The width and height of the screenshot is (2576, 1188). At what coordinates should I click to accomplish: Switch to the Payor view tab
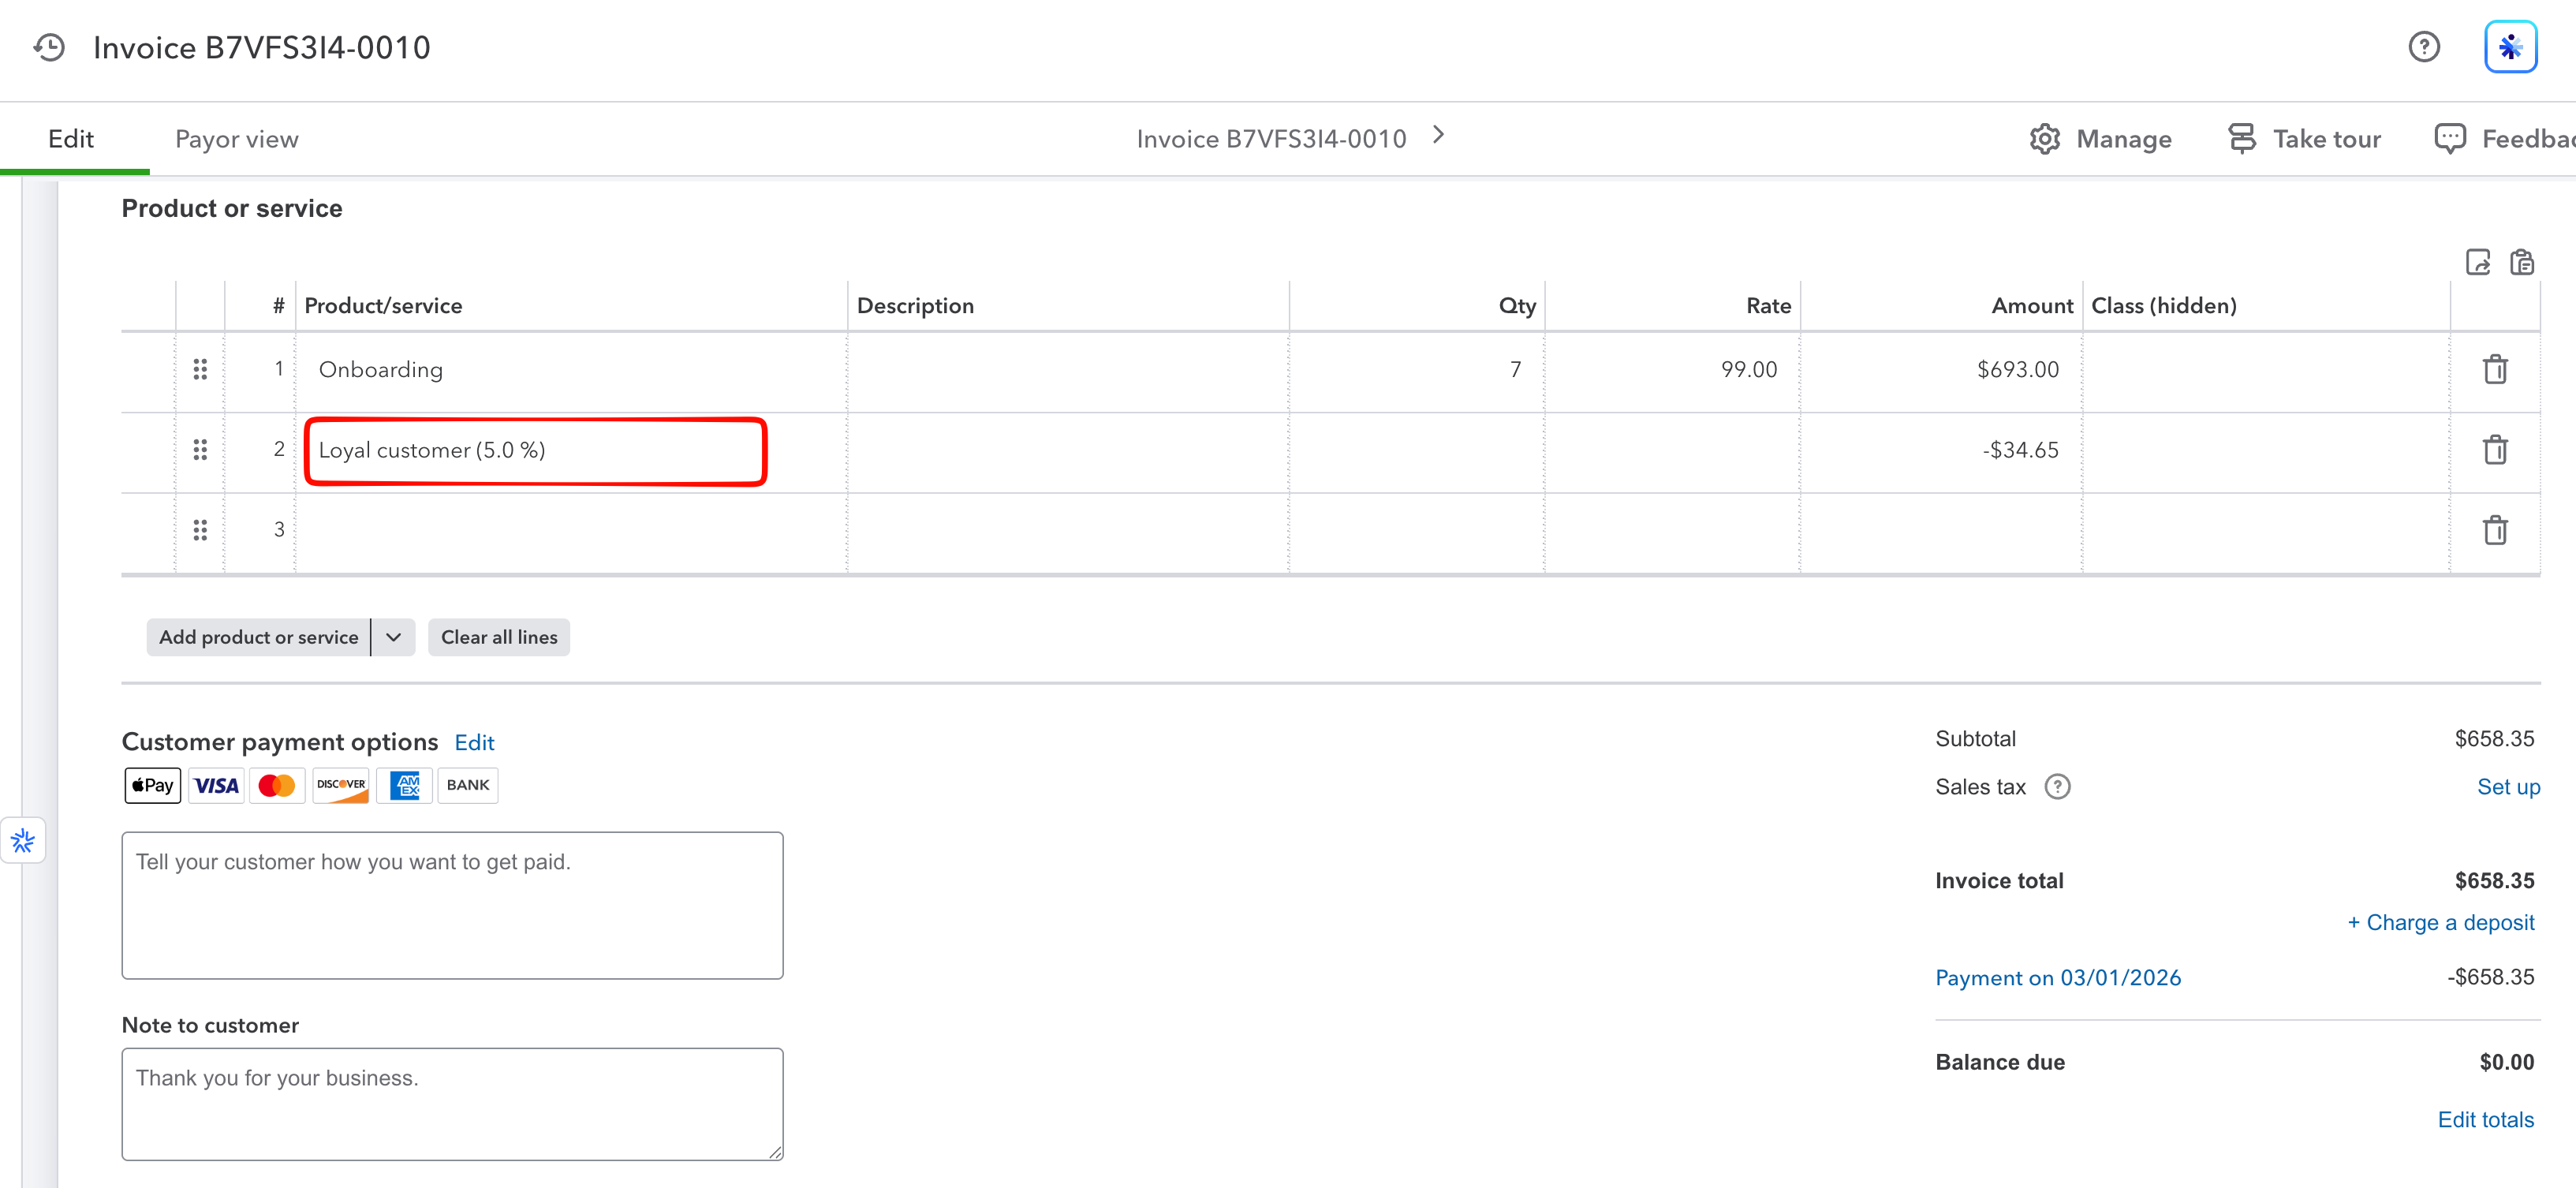pyautogui.click(x=237, y=139)
